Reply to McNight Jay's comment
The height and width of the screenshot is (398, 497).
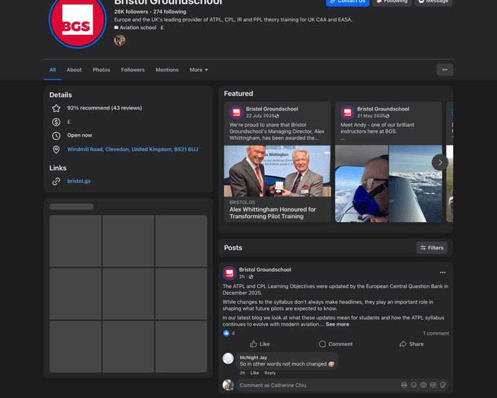point(270,373)
